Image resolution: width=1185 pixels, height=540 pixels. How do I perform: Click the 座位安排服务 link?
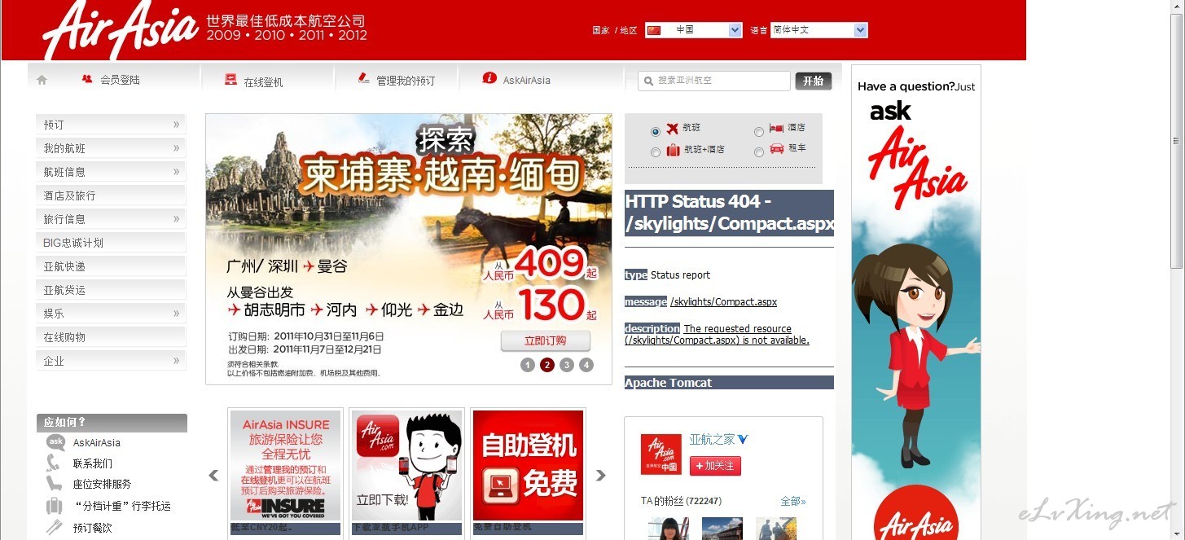pyautogui.click(x=102, y=484)
